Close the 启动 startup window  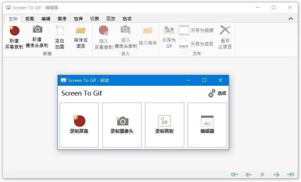pyautogui.click(x=221, y=80)
